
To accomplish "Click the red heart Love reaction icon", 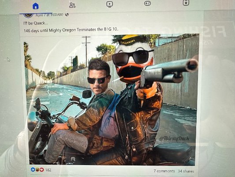I will (41, 169).
